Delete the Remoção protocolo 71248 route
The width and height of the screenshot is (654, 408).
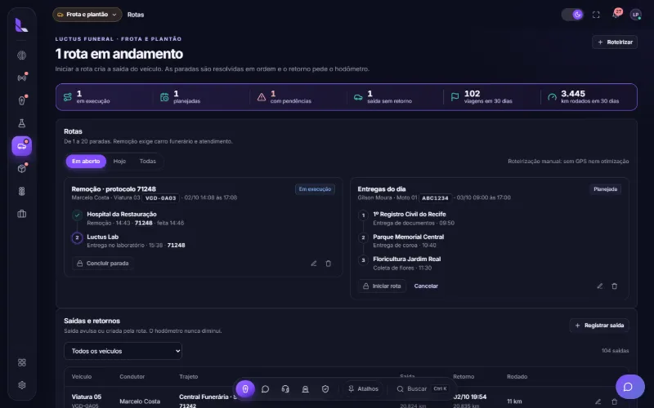[x=329, y=263]
